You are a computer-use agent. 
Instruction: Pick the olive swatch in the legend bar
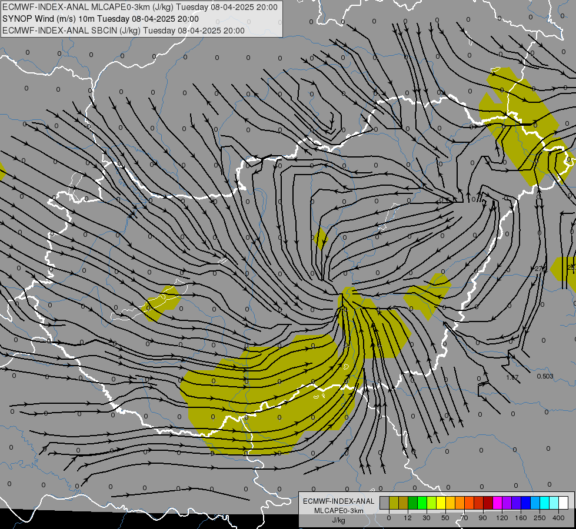[x=394, y=503]
